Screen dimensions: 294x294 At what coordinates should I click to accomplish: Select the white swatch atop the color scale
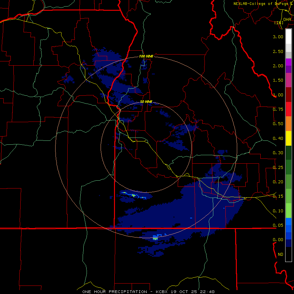[x=288, y=37]
